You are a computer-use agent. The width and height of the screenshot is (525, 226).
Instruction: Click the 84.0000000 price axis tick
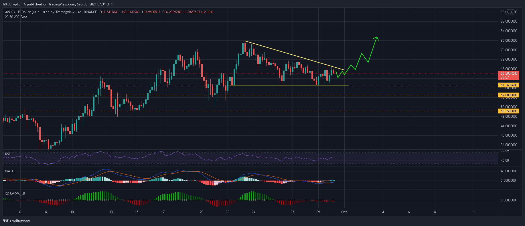[x=509, y=31]
